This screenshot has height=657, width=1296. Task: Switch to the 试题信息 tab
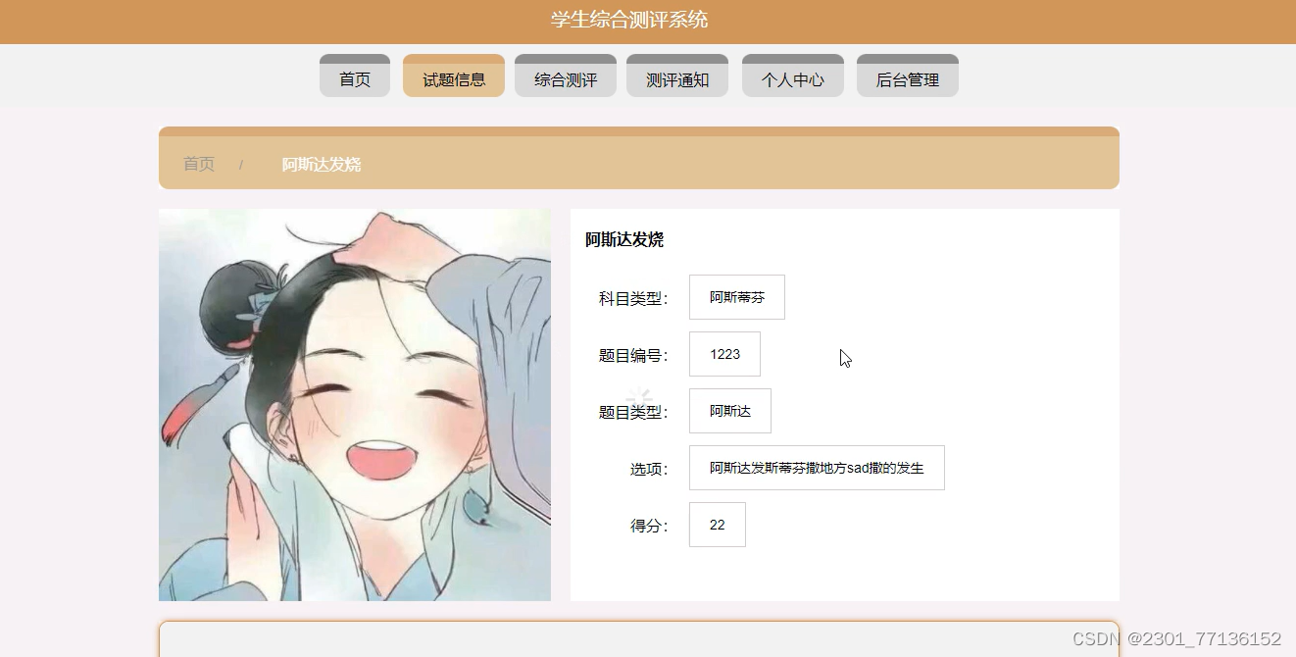[x=453, y=75]
